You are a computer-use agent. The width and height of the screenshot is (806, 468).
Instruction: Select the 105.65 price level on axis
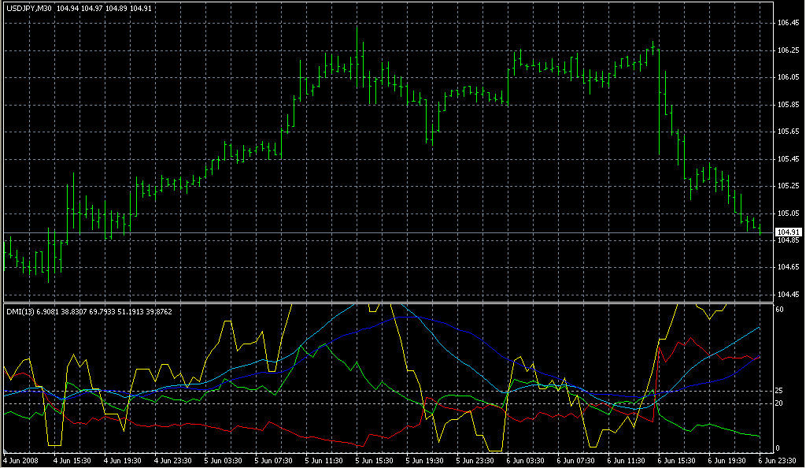point(788,132)
